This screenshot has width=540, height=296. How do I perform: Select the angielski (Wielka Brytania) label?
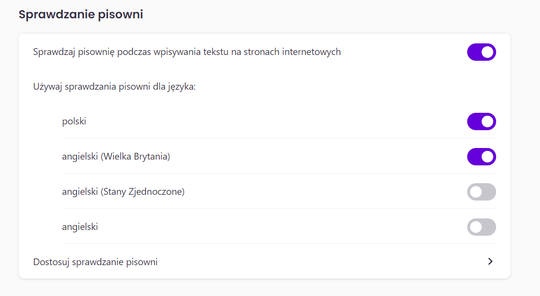(116, 157)
